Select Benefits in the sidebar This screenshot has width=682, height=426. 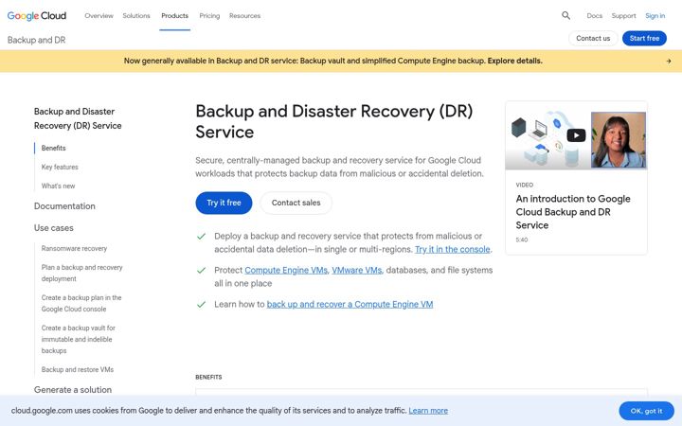[x=53, y=149]
